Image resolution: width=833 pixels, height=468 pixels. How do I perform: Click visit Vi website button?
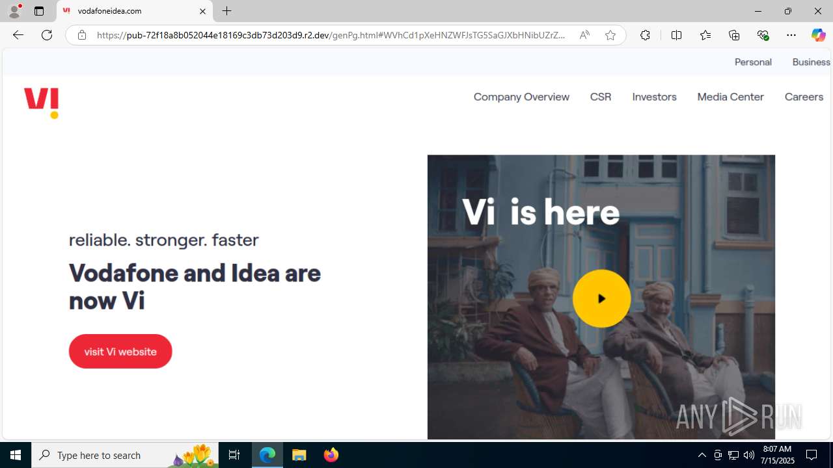tap(120, 351)
